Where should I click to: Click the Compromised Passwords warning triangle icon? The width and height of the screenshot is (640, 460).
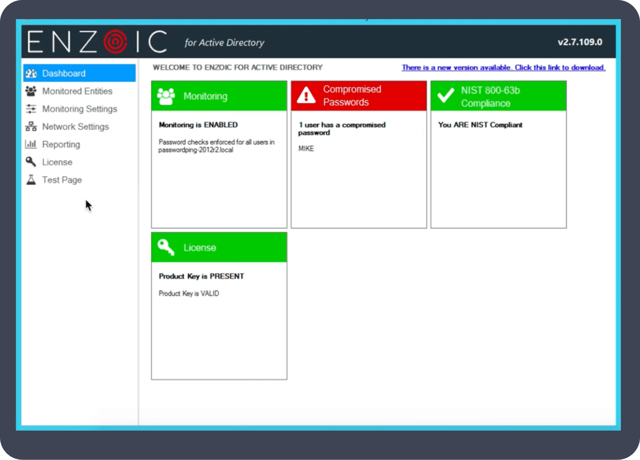[306, 95]
